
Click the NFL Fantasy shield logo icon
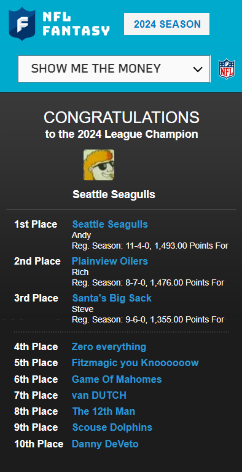click(22, 24)
